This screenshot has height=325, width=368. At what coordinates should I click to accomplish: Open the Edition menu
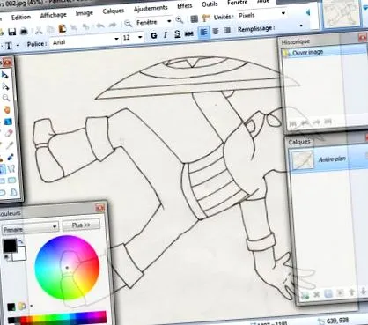pyautogui.click(x=21, y=18)
